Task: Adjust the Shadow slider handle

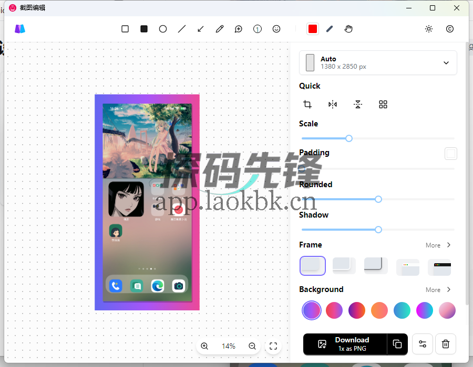Action: pyautogui.click(x=378, y=230)
